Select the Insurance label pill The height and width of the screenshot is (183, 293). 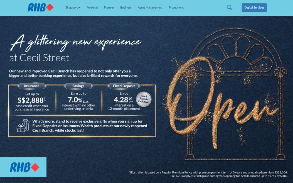pyautogui.click(x=32, y=86)
